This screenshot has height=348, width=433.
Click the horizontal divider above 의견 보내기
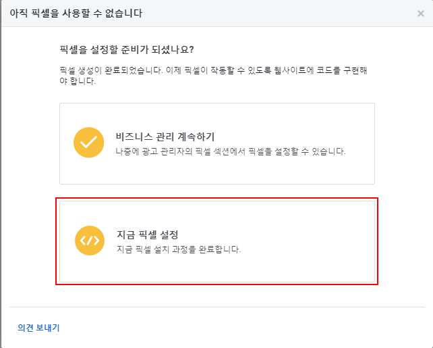pos(216,307)
